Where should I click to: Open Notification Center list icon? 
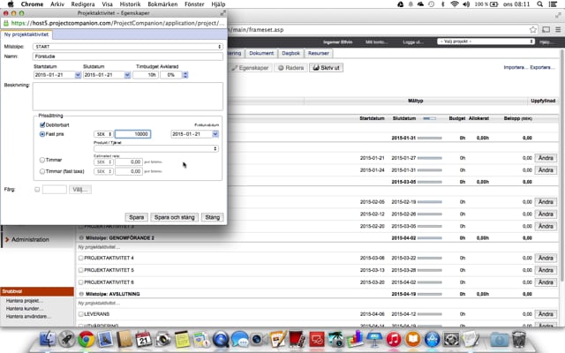[x=553, y=4]
